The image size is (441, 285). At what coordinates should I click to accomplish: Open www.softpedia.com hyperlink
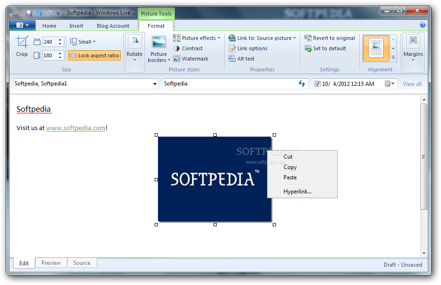76,128
